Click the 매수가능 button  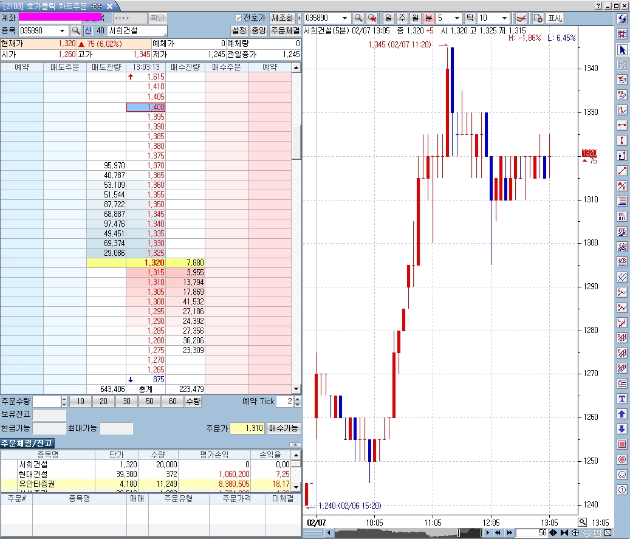pyautogui.click(x=284, y=428)
